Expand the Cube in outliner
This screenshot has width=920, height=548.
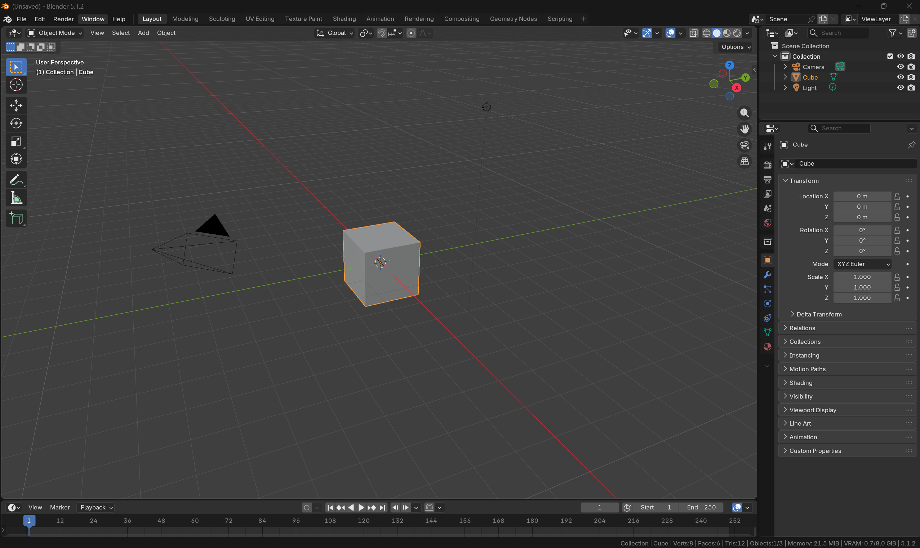tap(785, 77)
